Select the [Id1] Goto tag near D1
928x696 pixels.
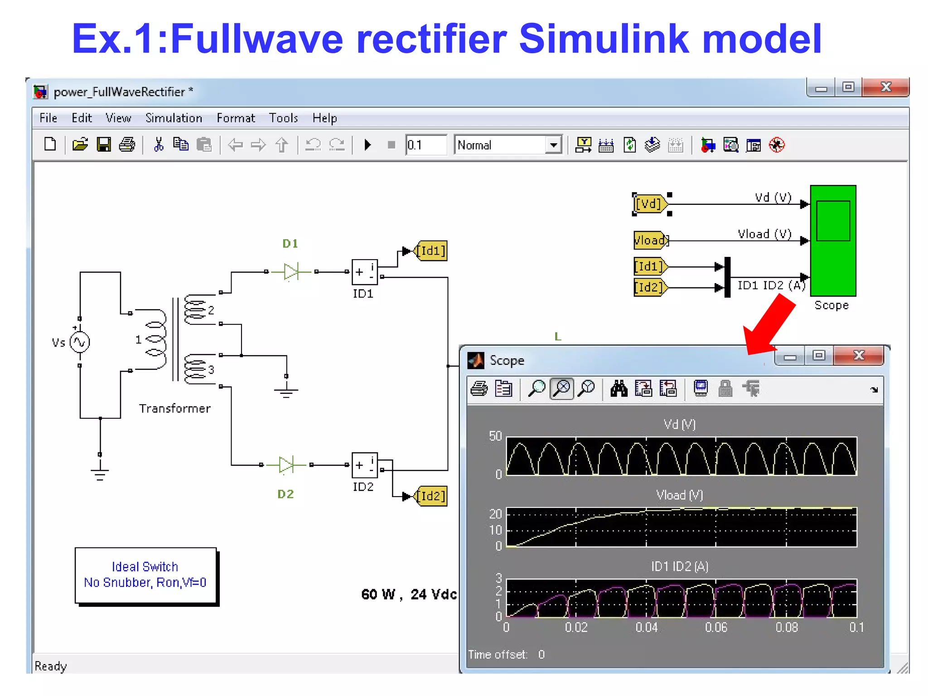coord(431,251)
